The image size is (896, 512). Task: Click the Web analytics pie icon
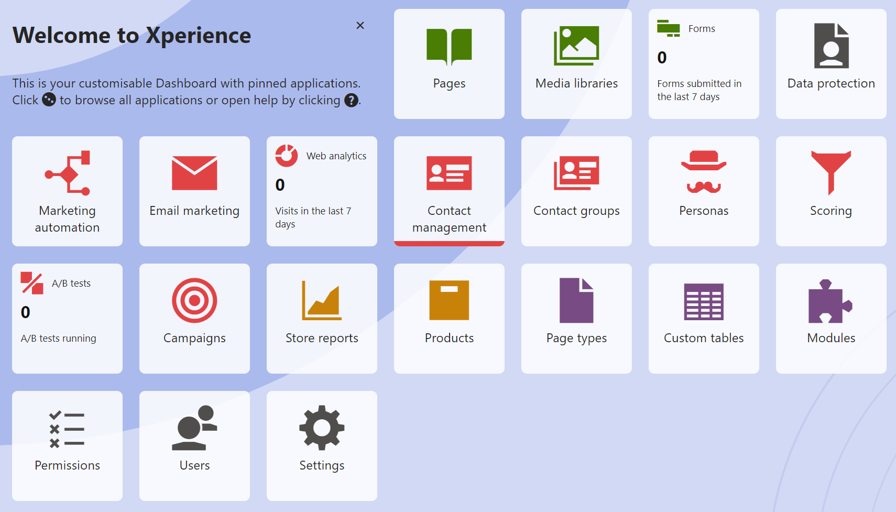tap(287, 156)
